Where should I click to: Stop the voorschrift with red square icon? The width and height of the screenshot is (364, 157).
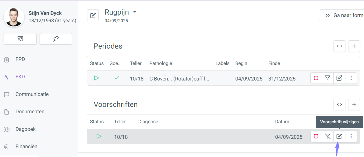coord(316,136)
